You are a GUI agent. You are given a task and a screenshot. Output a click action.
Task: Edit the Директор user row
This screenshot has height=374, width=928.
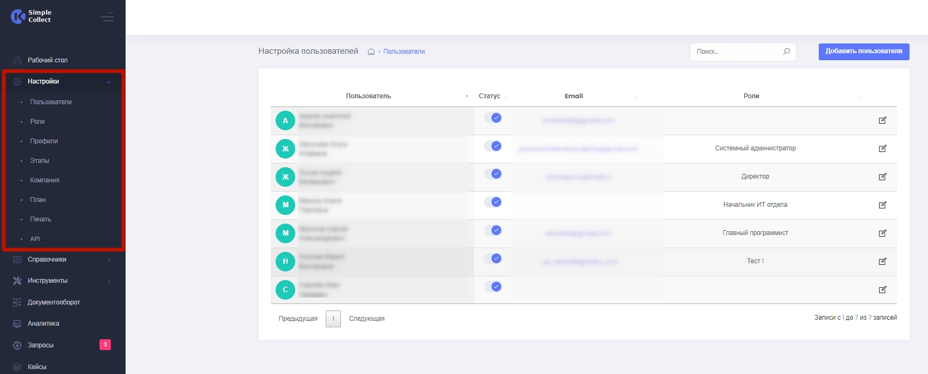tap(882, 176)
